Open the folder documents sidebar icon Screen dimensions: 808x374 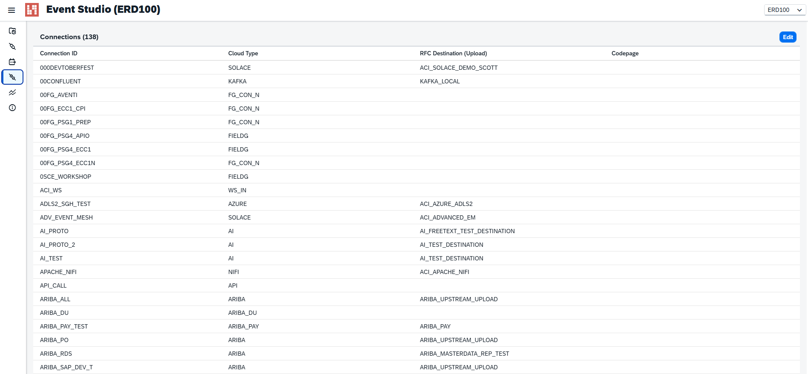tap(12, 31)
